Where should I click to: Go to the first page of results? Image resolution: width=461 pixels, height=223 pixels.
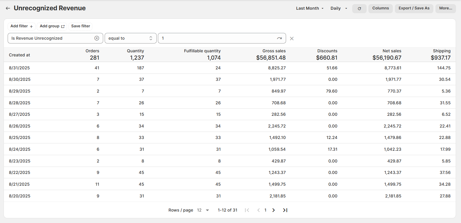point(247,210)
